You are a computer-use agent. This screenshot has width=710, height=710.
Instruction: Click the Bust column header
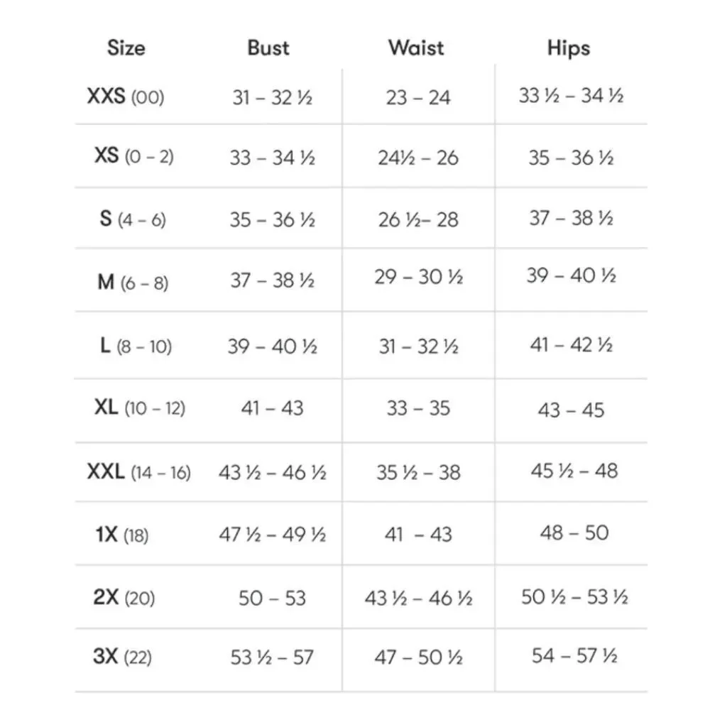pos(268,48)
